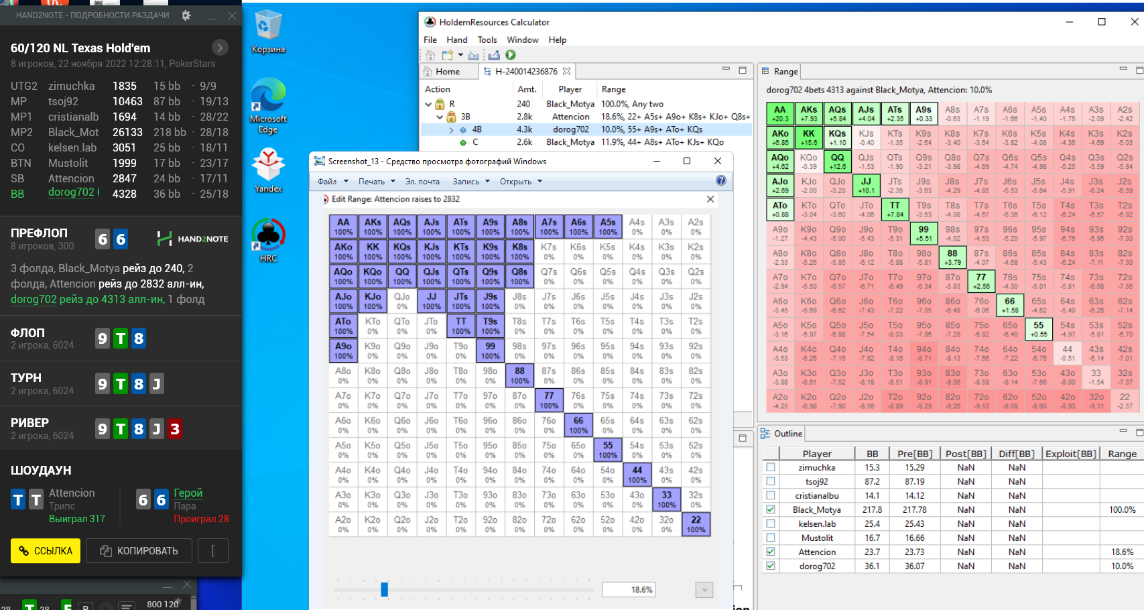Image resolution: width=1144 pixels, height=610 pixels.
Task: Open the File menu in HRC
Action: pyautogui.click(x=430, y=40)
